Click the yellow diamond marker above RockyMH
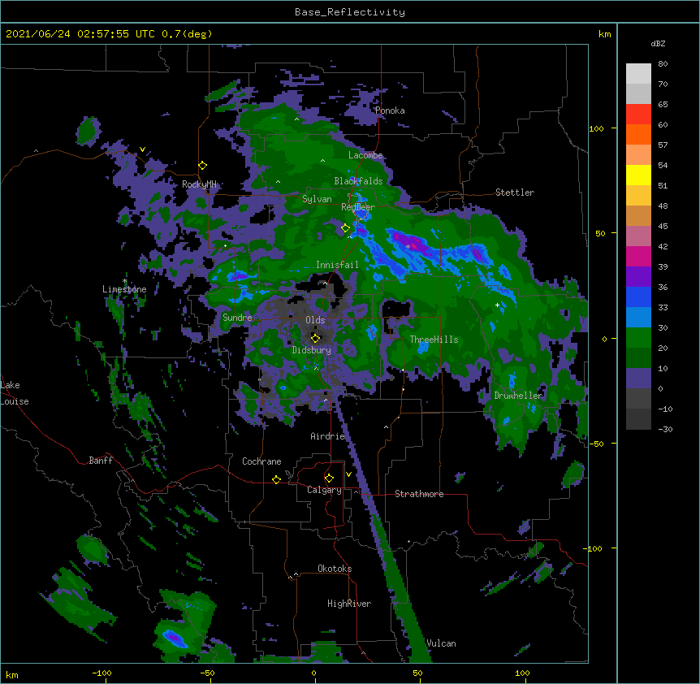700x684 pixels. (203, 166)
